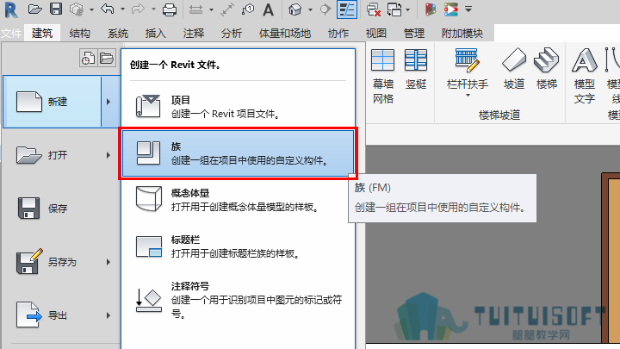
Task: Expand the 另存为 submenu arrow
Action: [x=108, y=262]
